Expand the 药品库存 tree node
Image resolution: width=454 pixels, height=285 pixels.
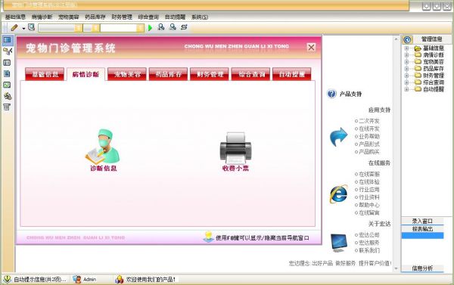pyautogui.click(x=406, y=69)
